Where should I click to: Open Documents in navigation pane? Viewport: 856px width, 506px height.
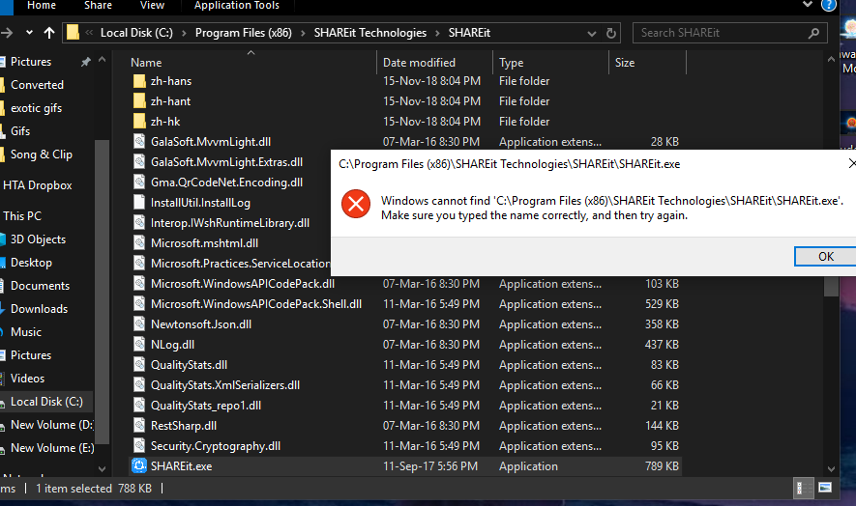40,286
